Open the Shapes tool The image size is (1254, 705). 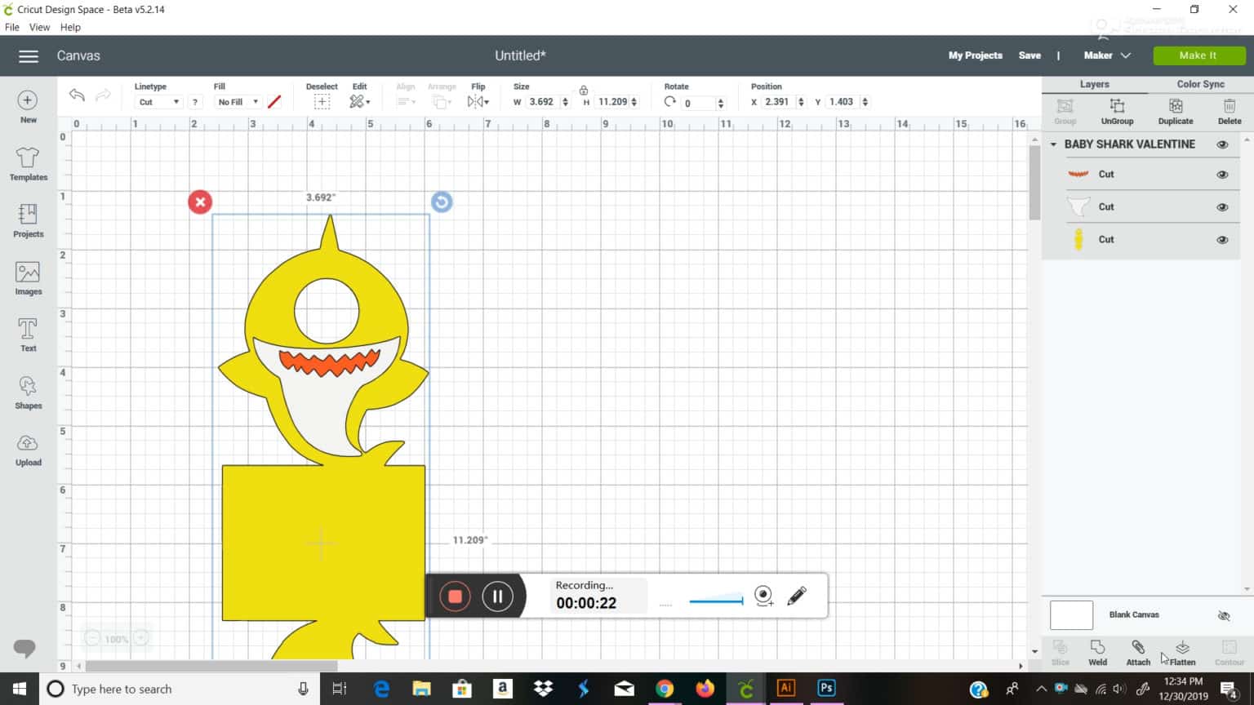[28, 392]
